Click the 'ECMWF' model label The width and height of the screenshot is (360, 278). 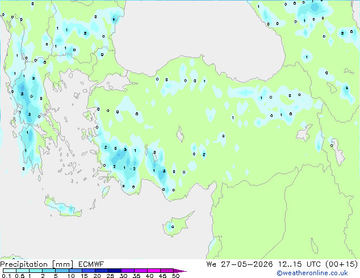tap(91, 264)
